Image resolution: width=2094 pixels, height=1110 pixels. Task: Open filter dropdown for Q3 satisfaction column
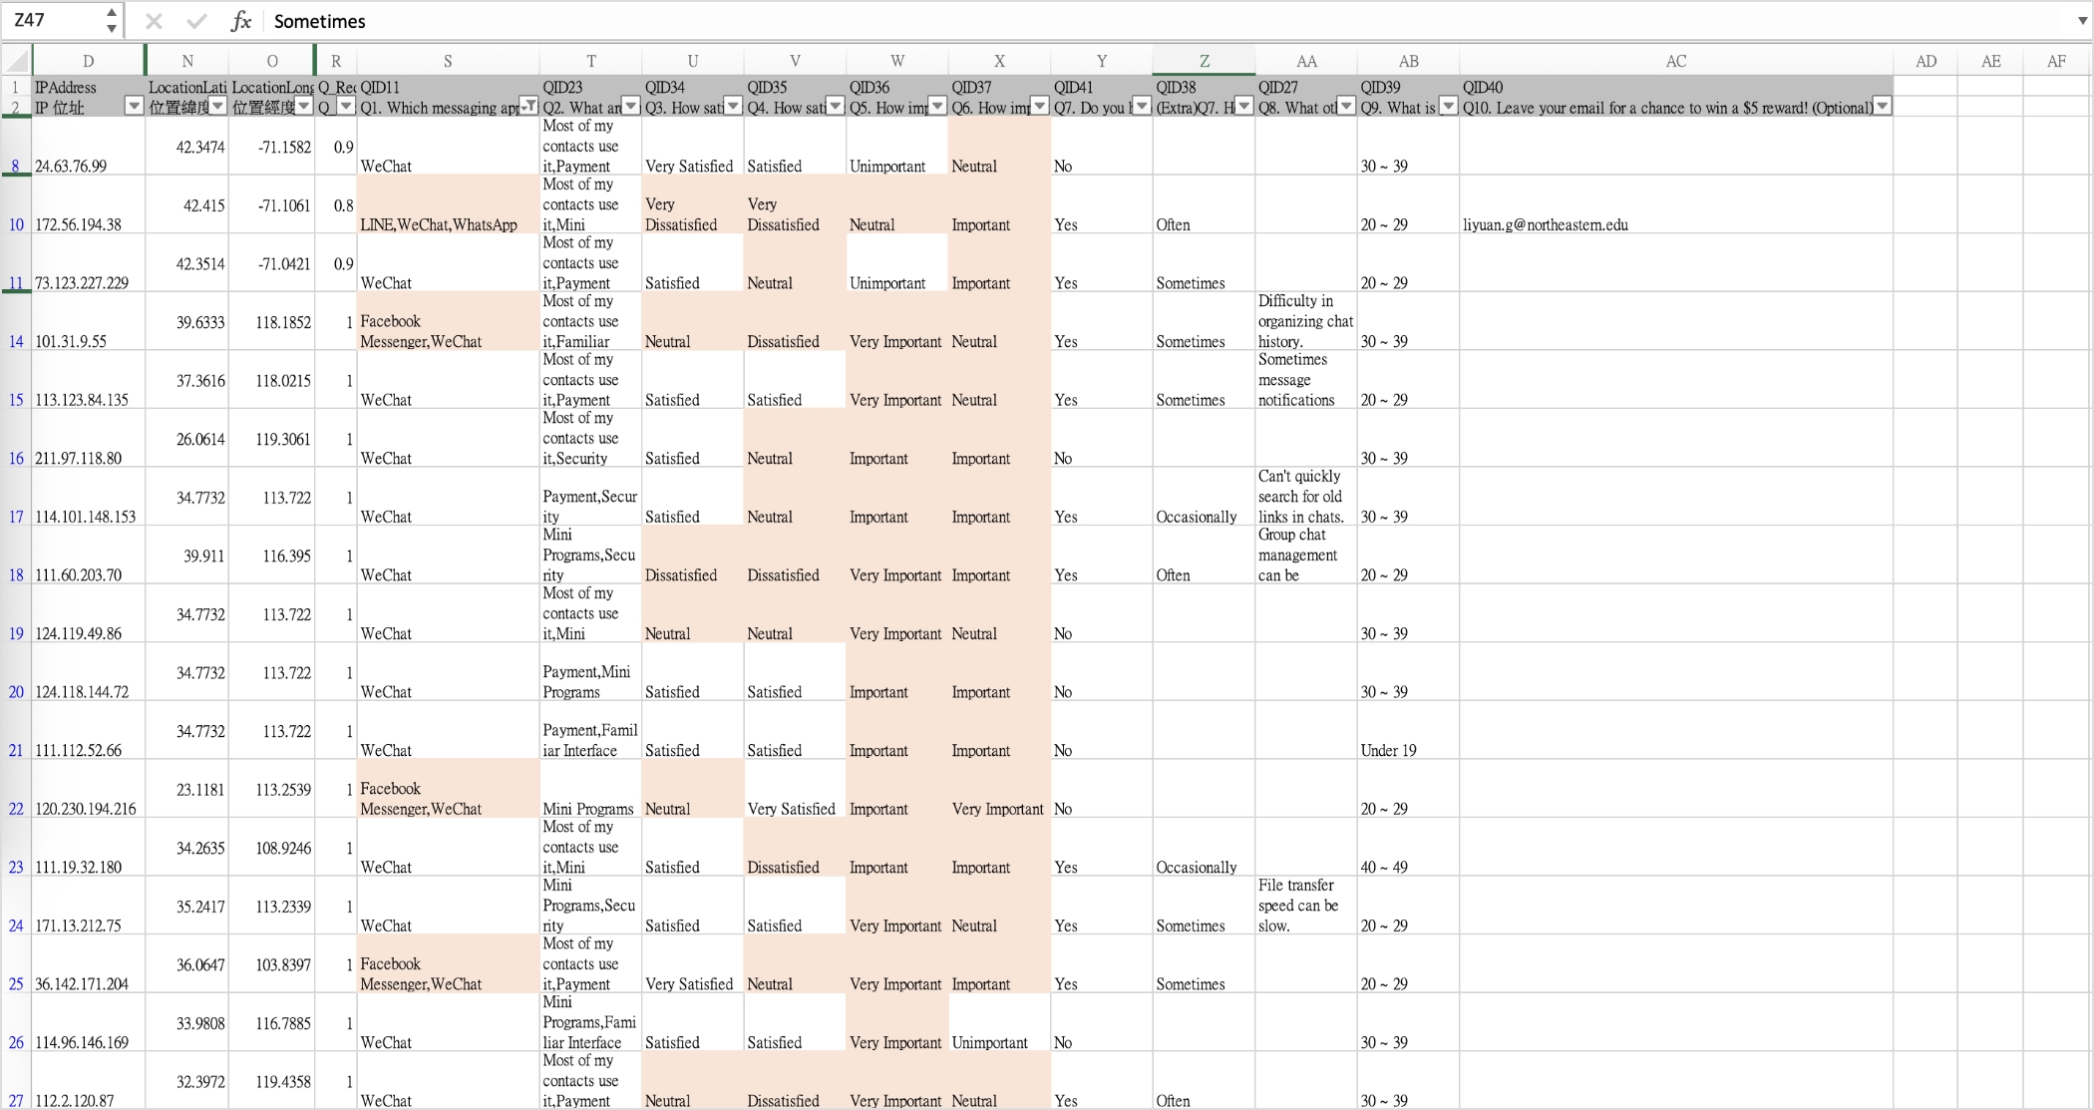click(733, 107)
